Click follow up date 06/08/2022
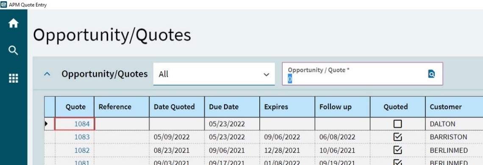Image resolution: width=483 pixels, height=165 pixels. (x=342, y=137)
